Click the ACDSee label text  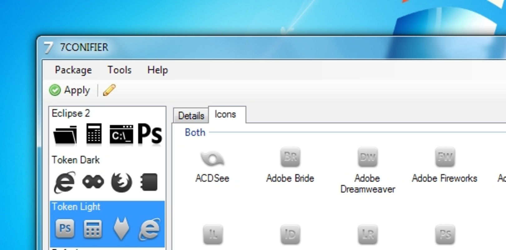(212, 178)
